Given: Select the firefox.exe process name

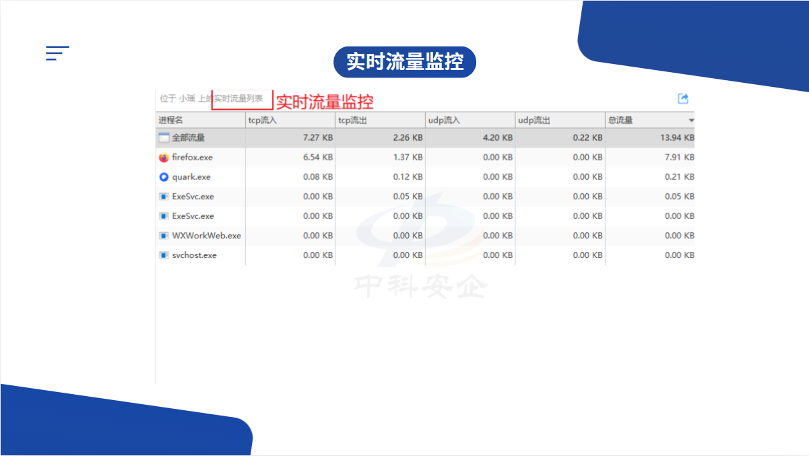Looking at the screenshot, I should tap(192, 158).
